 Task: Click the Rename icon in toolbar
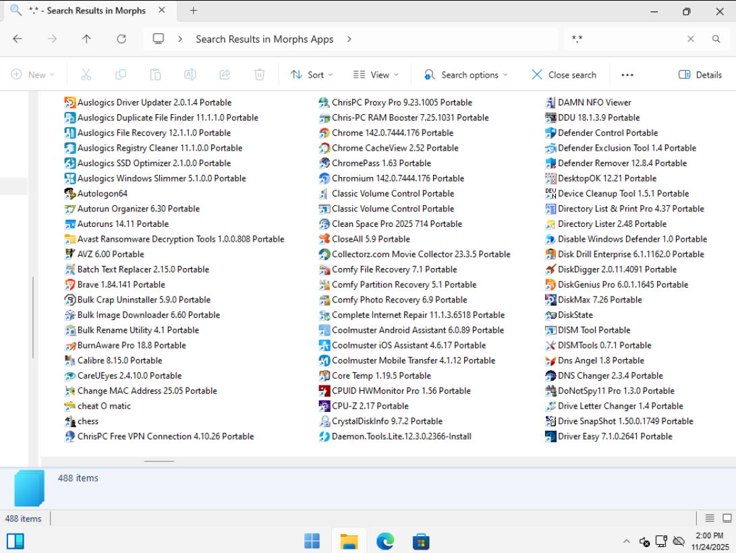pyautogui.click(x=190, y=75)
